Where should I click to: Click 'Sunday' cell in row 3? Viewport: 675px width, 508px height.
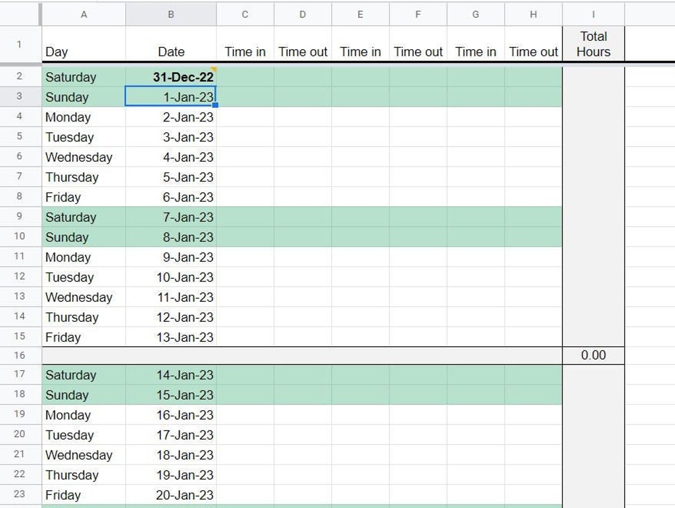click(84, 97)
